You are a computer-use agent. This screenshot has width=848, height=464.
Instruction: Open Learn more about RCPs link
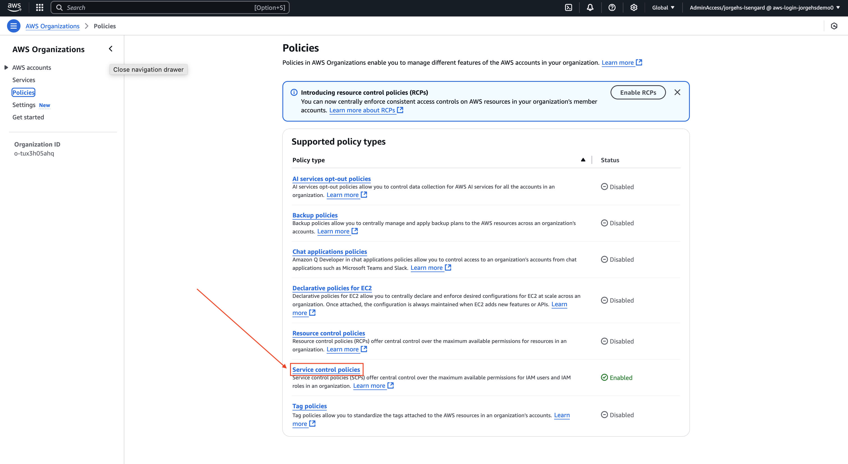click(x=366, y=110)
